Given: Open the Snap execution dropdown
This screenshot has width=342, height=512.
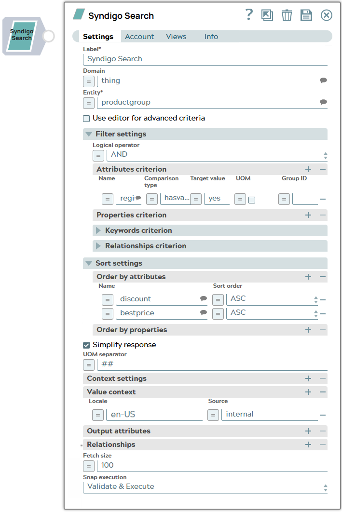Looking at the screenshot, I should 324,487.
